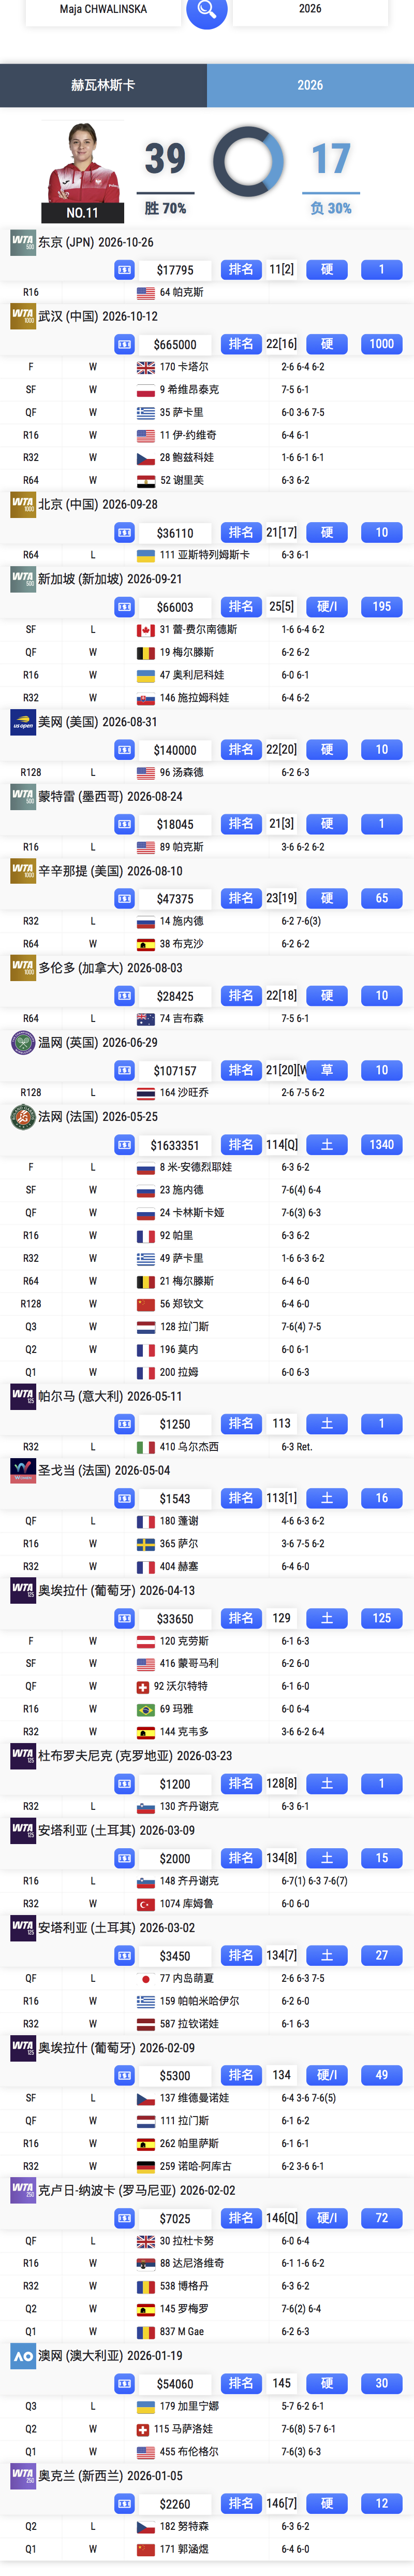The height and width of the screenshot is (2576, 414).
Task: Click opponent name 24 卡林斯卡娅
Action: coord(192,1213)
